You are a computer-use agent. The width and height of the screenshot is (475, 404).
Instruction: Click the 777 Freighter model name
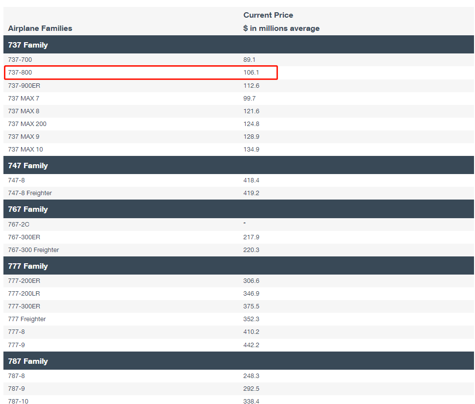point(27,319)
